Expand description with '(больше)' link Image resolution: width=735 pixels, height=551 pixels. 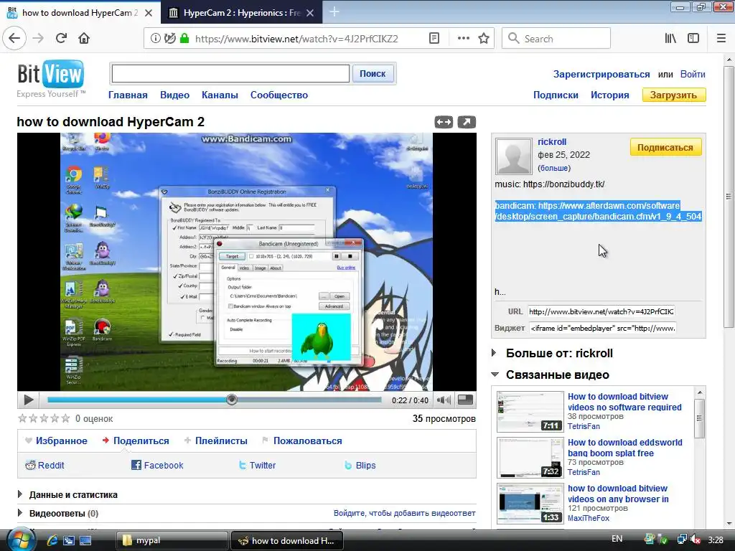tap(554, 168)
